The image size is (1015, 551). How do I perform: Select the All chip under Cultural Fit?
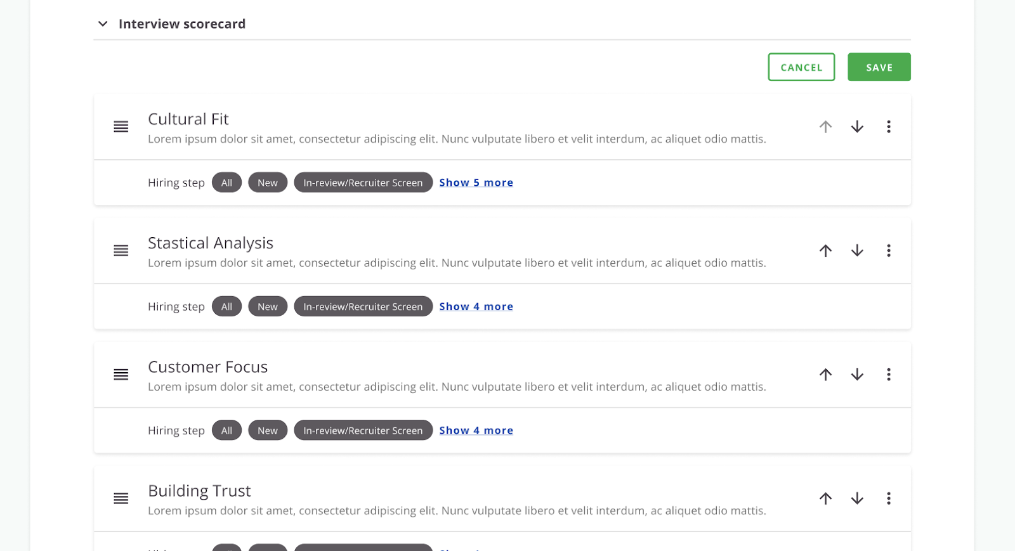click(226, 183)
